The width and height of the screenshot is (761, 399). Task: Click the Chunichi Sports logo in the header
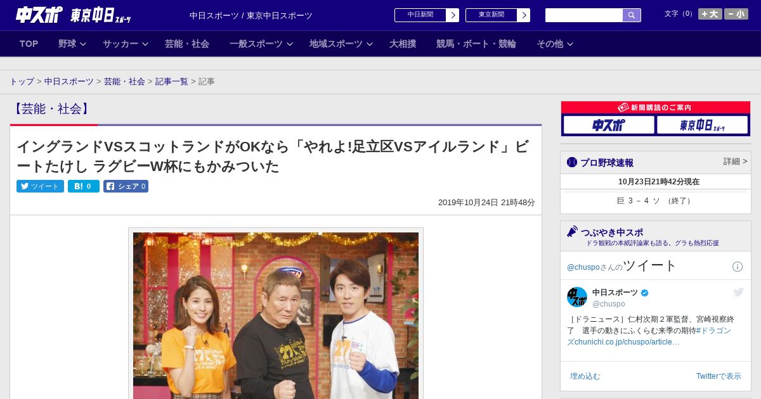(x=39, y=15)
